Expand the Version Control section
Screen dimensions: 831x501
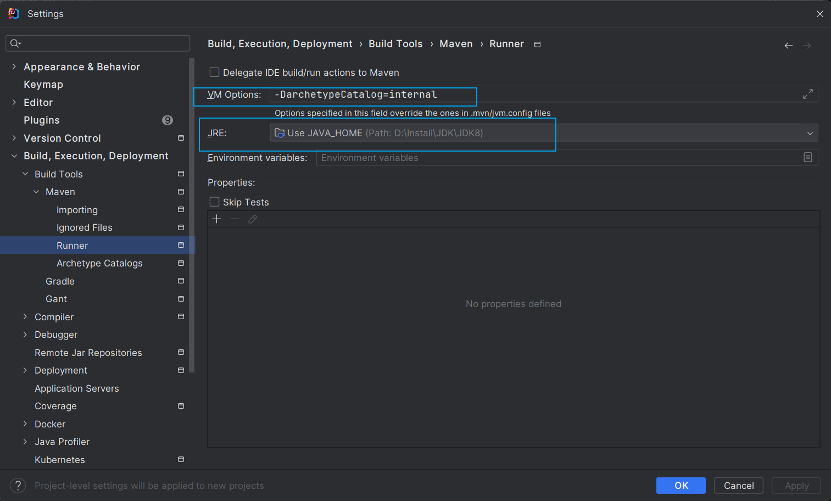(x=14, y=138)
